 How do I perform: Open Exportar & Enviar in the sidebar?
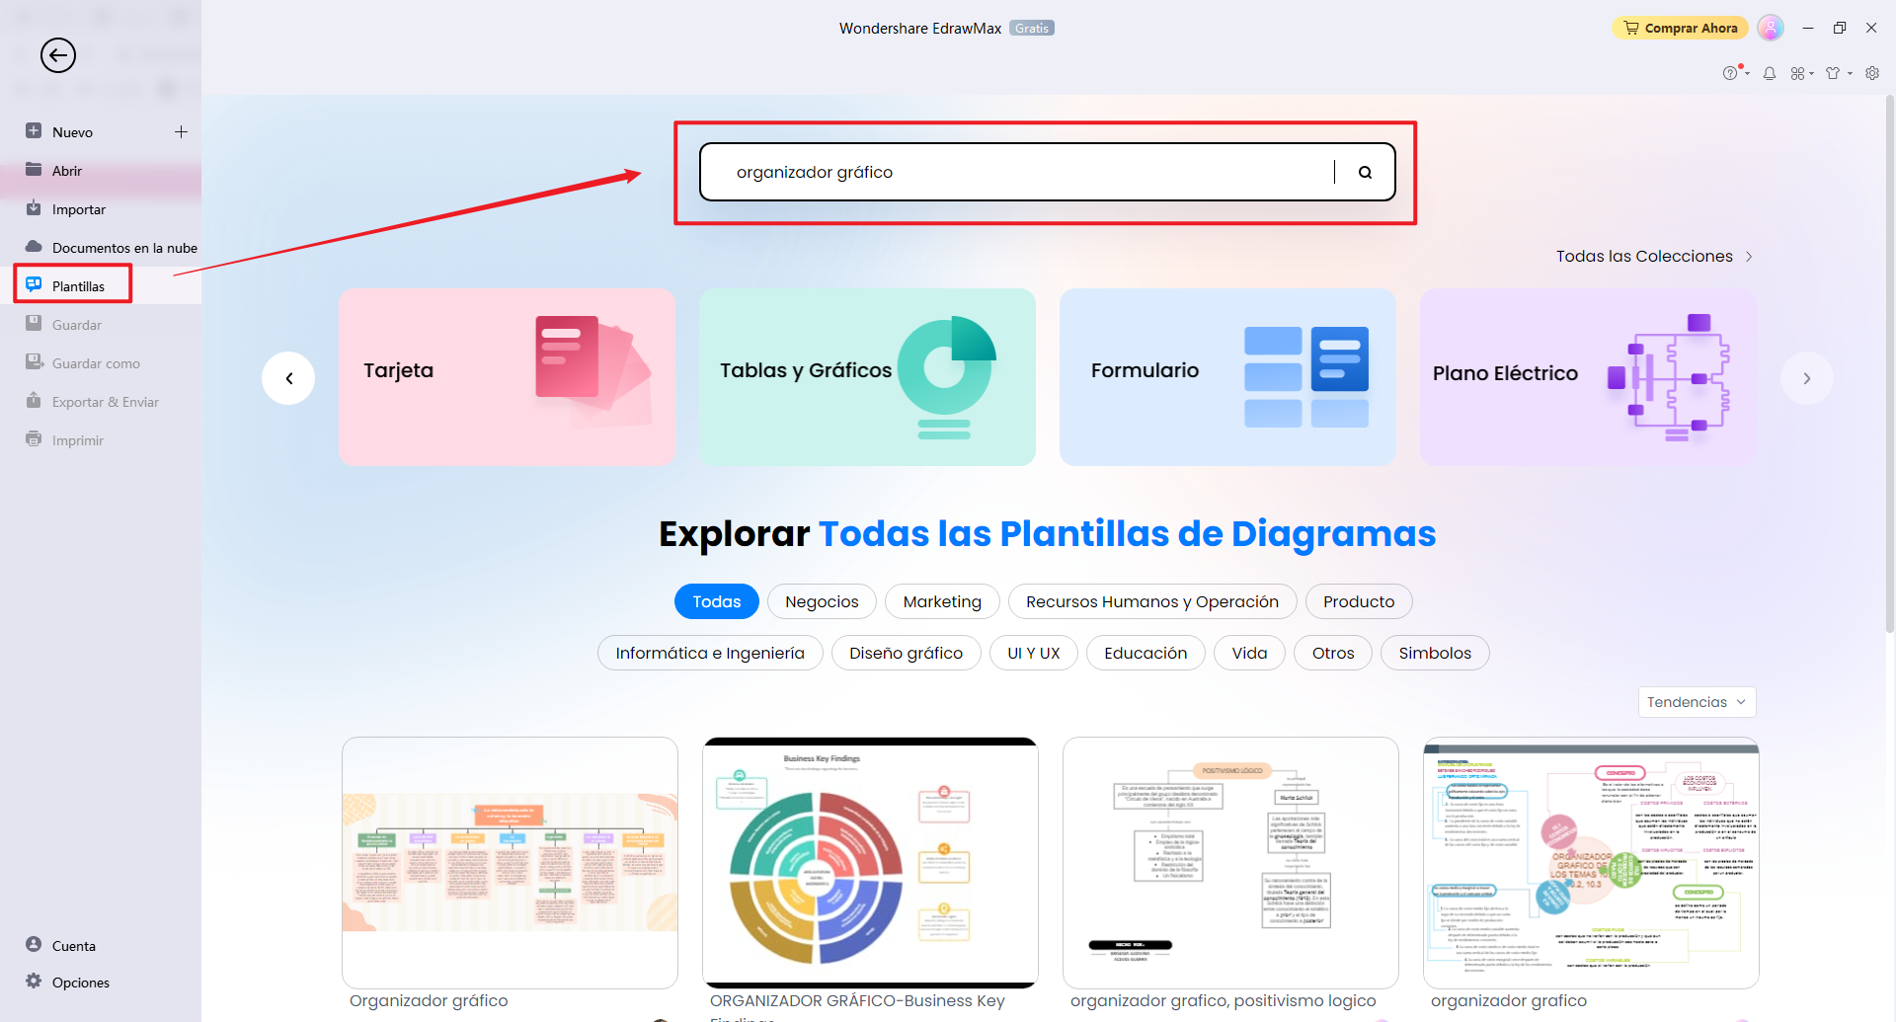[104, 401]
